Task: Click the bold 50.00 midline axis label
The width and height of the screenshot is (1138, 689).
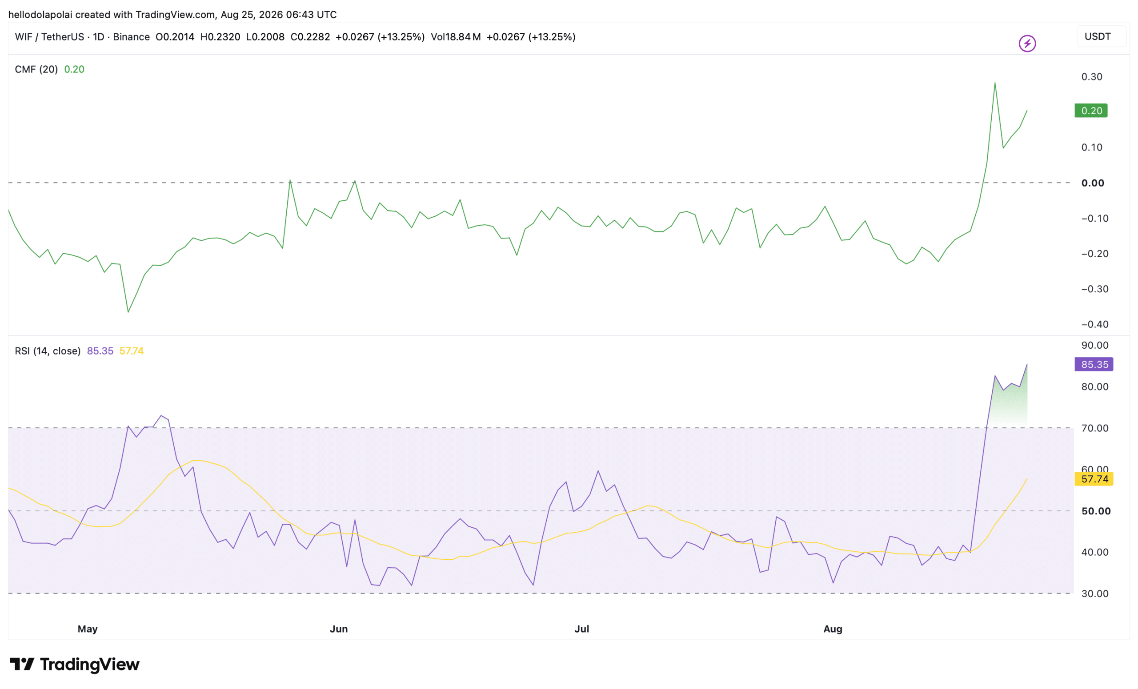Action: coord(1096,511)
